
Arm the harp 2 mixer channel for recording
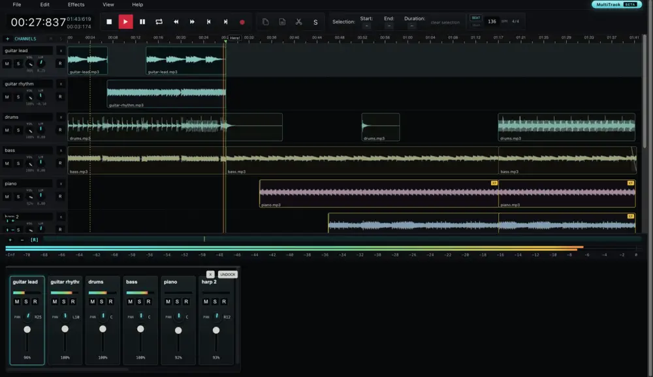click(224, 302)
